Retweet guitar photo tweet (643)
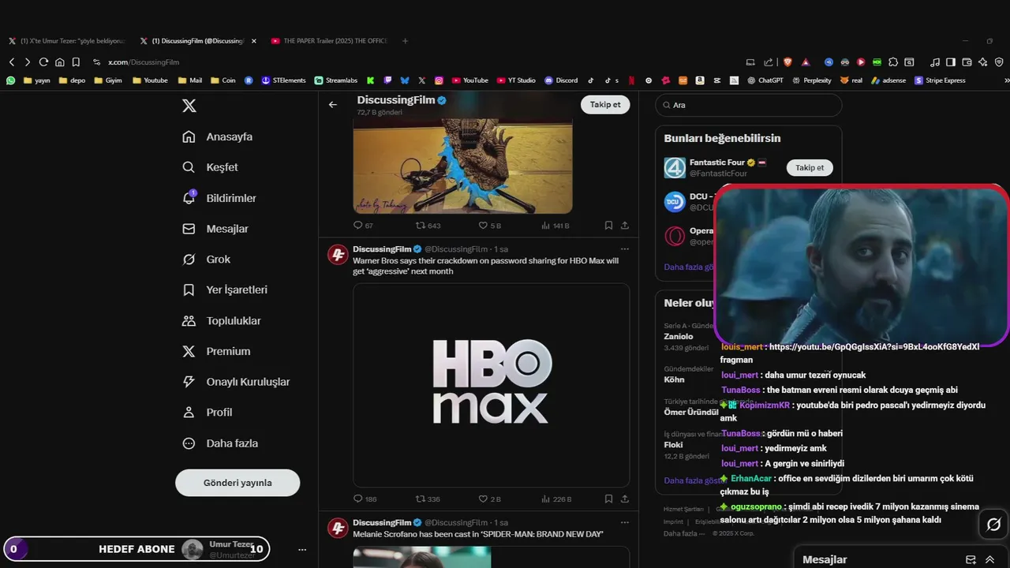The image size is (1010, 568). (428, 226)
